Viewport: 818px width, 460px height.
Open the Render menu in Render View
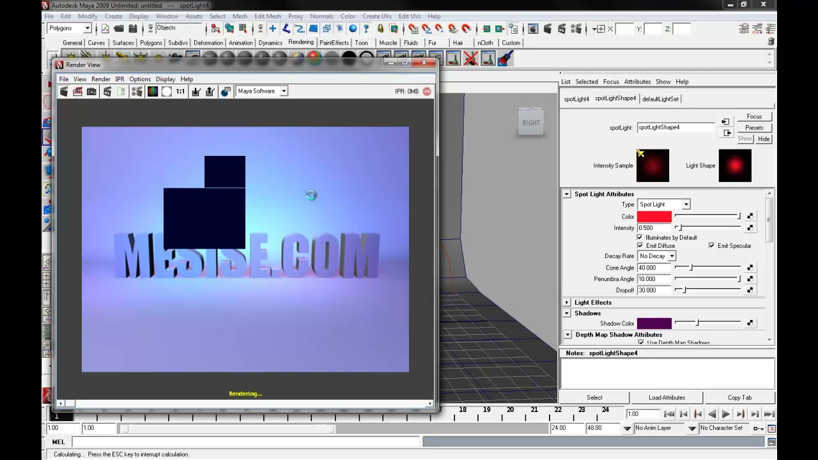pos(101,79)
